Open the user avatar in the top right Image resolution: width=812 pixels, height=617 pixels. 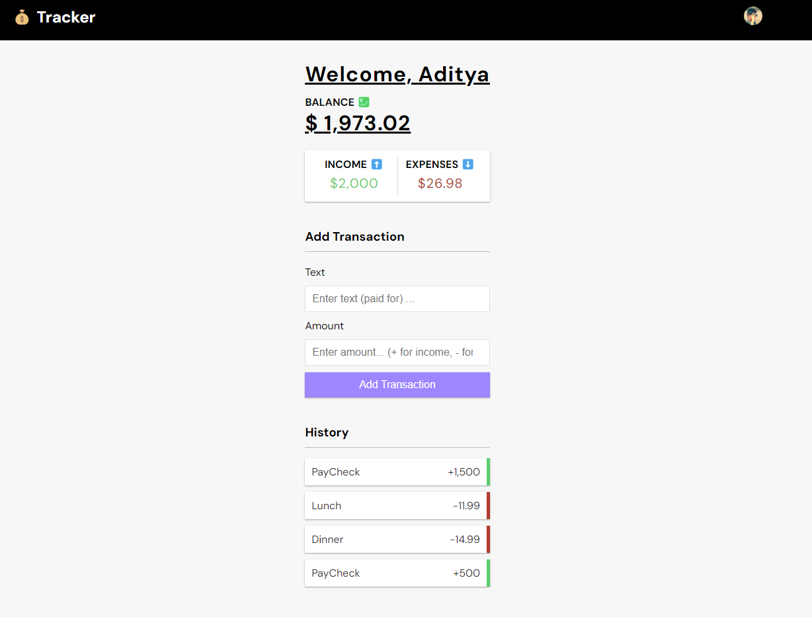click(753, 16)
